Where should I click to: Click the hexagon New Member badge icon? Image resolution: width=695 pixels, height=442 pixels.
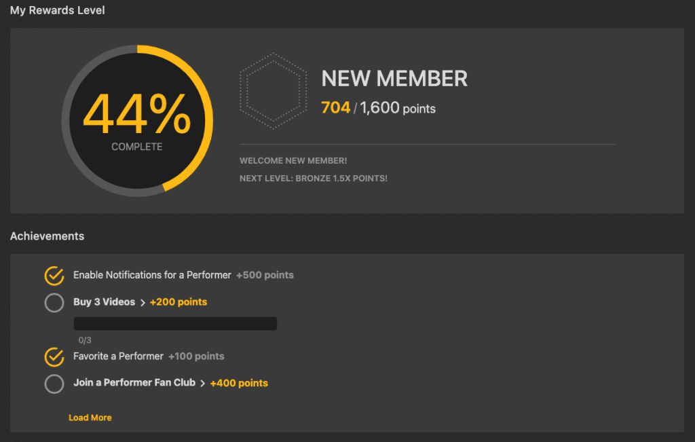point(273,91)
